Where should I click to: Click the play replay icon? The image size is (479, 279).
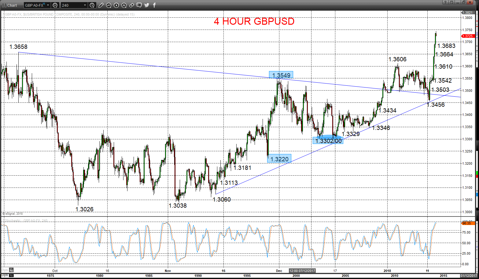pyautogui.click(x=116, y=5)
